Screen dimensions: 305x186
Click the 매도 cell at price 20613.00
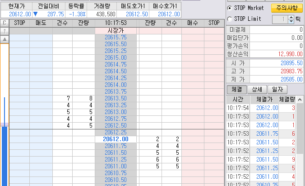[41, 112]
